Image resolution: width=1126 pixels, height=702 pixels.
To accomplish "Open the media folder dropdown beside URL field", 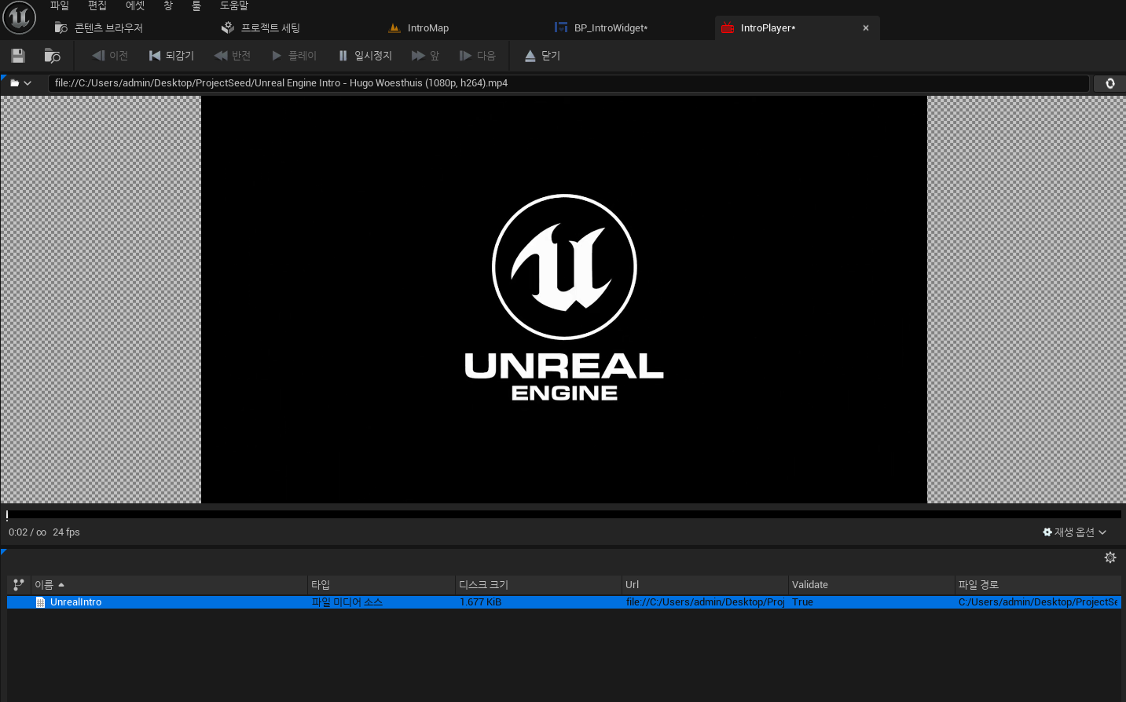I will tap(21, 83).
